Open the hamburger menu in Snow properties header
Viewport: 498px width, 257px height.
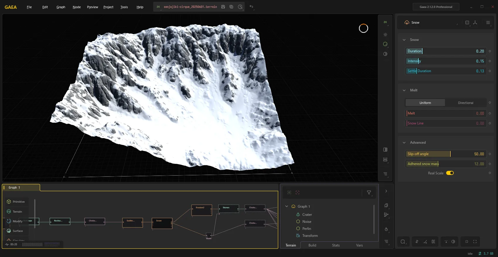pos(488,22)
